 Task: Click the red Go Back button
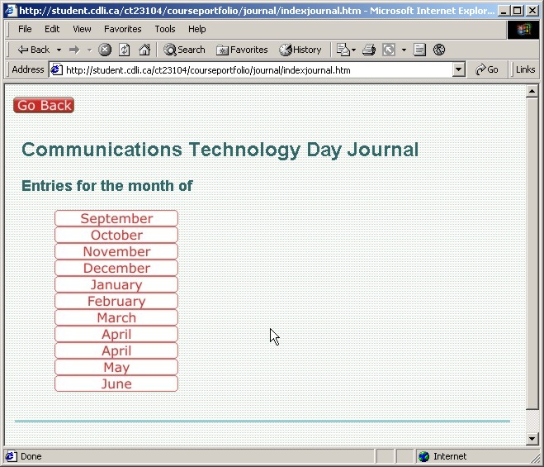[x=44, y=105]
